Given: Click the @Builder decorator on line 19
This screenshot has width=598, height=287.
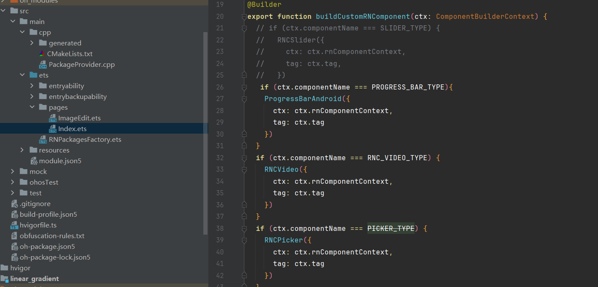Looking at the screenshot, I should pyautogui.click(x=264, y=5).
